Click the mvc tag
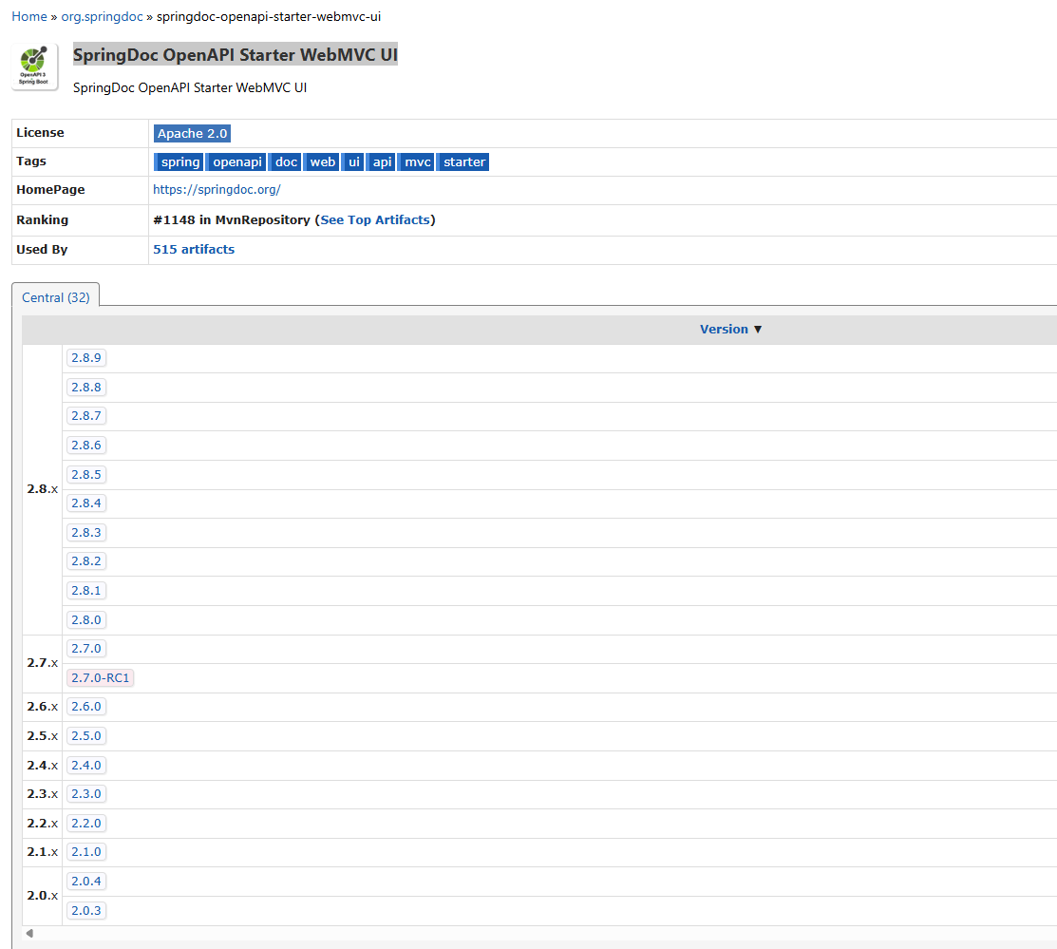The height and width of the screenshot is (949, 1057). (x=417, y=161)
